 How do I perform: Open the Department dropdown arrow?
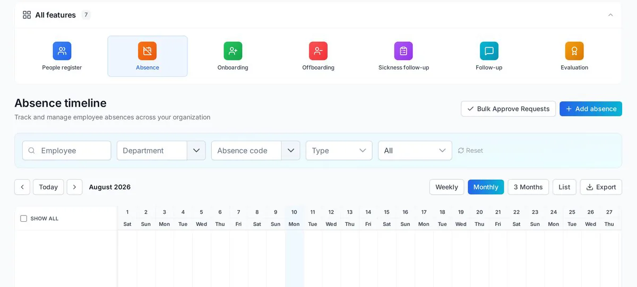point(196,151)
